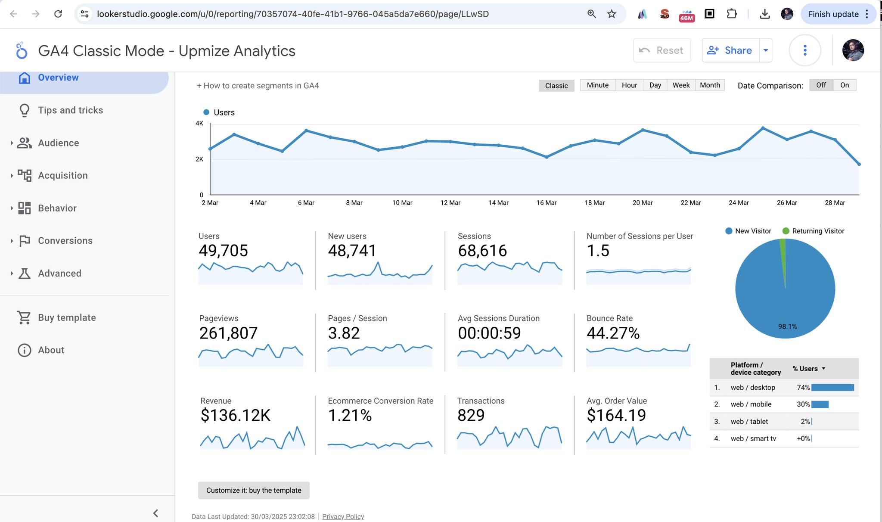This screenshot has height=522, width=882.
Task: Click the zoom magnifier icon in address bar
Action: point(592,14)
